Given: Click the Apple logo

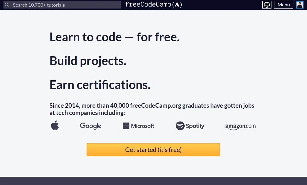Looking at the screenshot, I should point(55,125).
